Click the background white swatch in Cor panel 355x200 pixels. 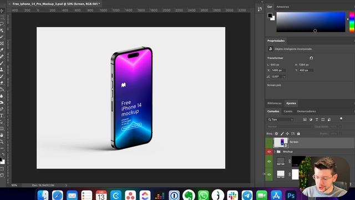[273, 19]
